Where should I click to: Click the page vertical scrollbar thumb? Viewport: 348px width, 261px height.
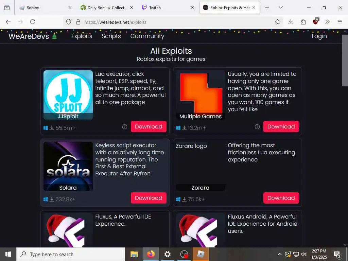tap(345, 60)
